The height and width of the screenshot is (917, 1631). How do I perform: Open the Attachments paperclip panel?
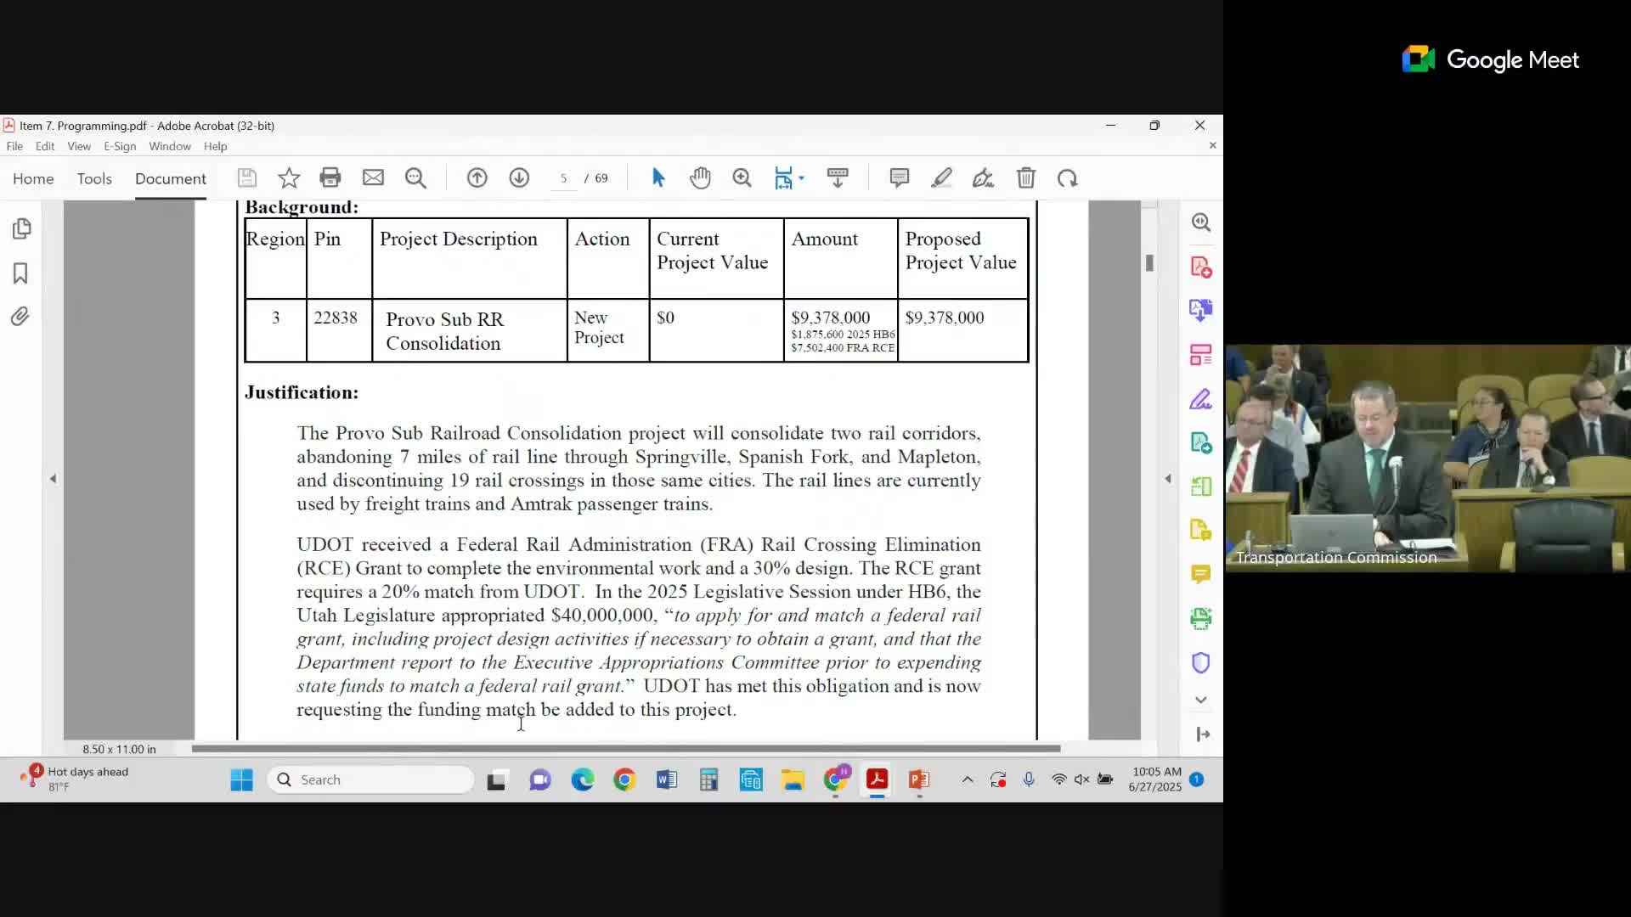pos(20,317)
